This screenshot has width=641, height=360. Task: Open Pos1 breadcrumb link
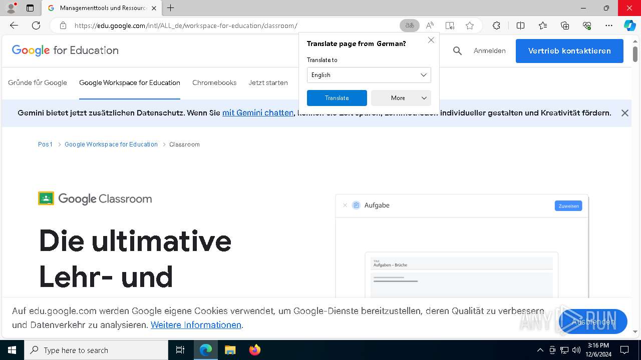tap(45, 144)
